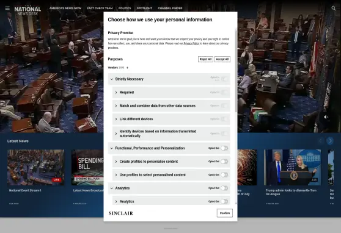Viewport: 341px width, 233px height.
Task: Click the search magnifier icon
Action: pyautogui.click(x=334, y=8)
